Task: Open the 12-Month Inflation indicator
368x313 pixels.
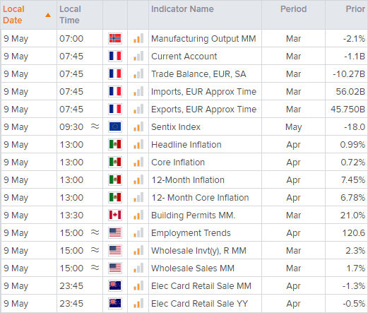Action: click(188, 180)
